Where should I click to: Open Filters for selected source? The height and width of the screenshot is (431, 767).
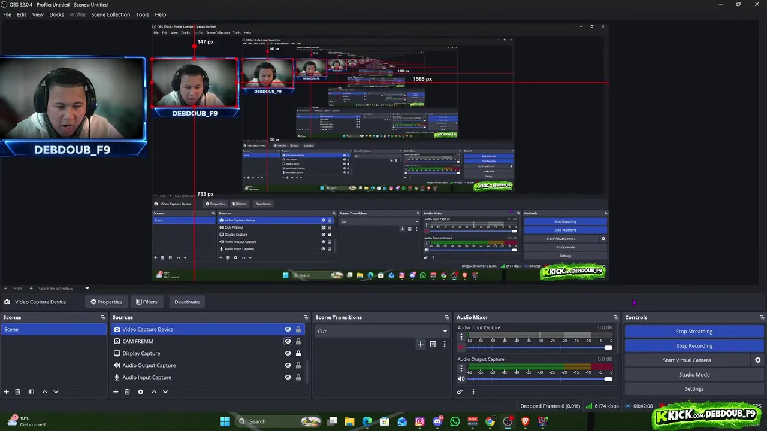point(146,302)
